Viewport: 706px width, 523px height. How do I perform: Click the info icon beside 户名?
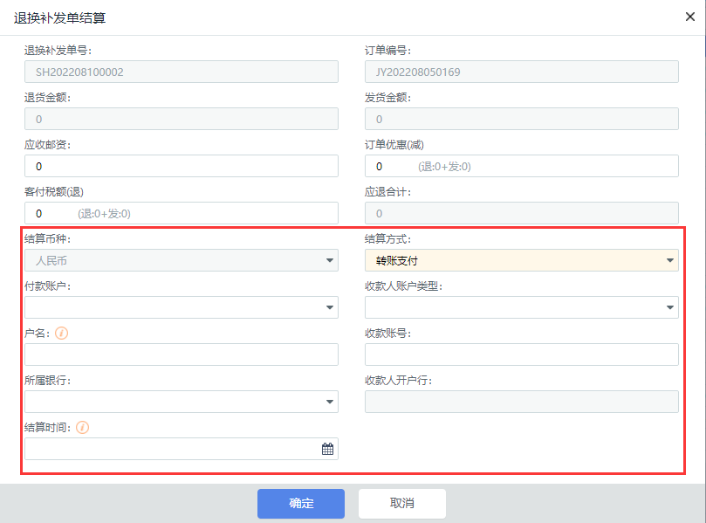61,334
